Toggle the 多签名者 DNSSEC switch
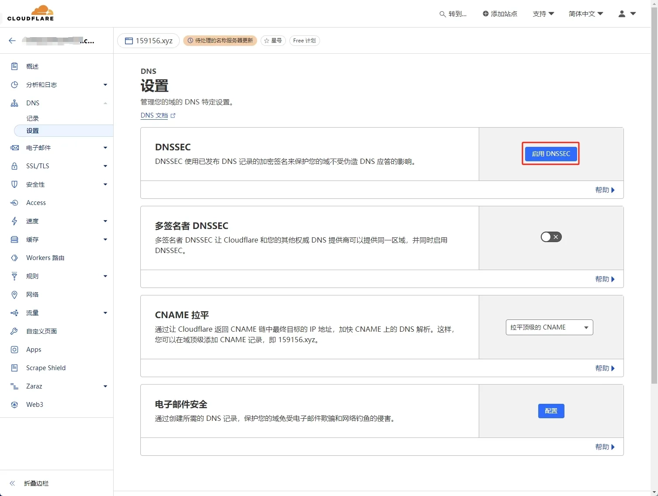The image size is (658, 496). (x=551, y=237)
